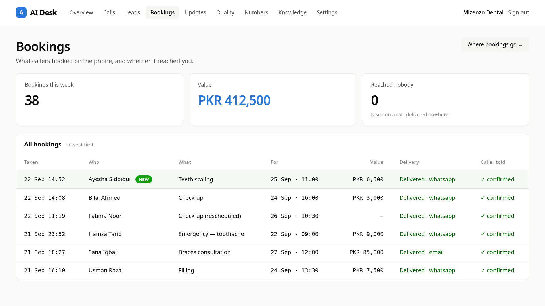Click 'Delivered · whatsapp' status for Ayesha Siddiqui
The image size is (545, 306).
pyautogui.click(x=427, y=179)
